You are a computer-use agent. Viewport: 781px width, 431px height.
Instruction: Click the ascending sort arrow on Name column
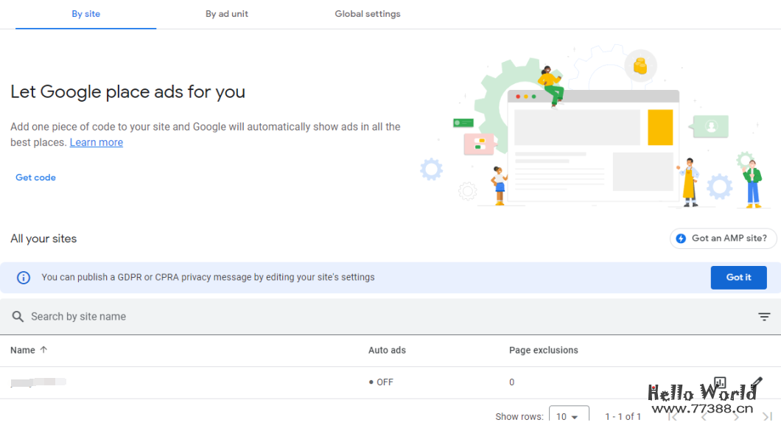(43, 350)
